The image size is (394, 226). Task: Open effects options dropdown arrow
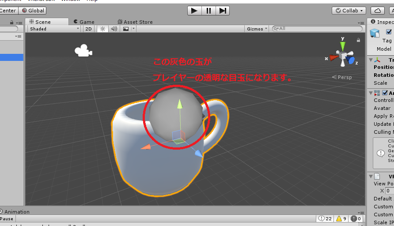click(x=134, y=29)
